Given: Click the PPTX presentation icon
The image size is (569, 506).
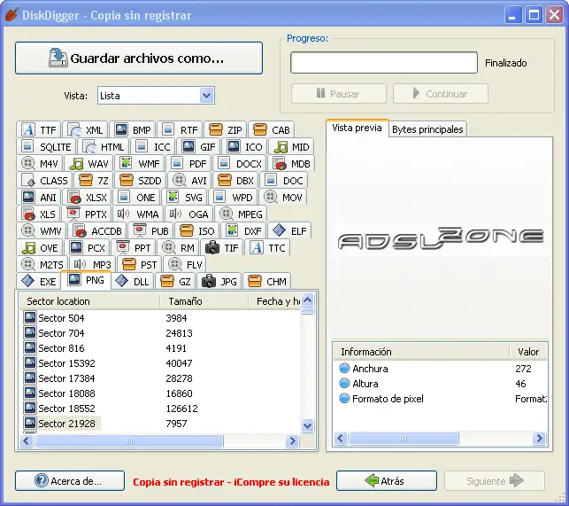Looking at the screenshot, I should point(73,214).
